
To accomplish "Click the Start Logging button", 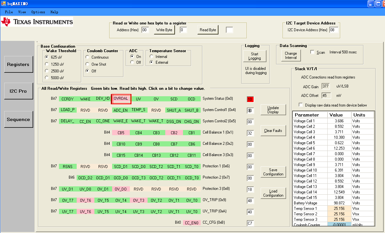I will (x=255, y=56).
